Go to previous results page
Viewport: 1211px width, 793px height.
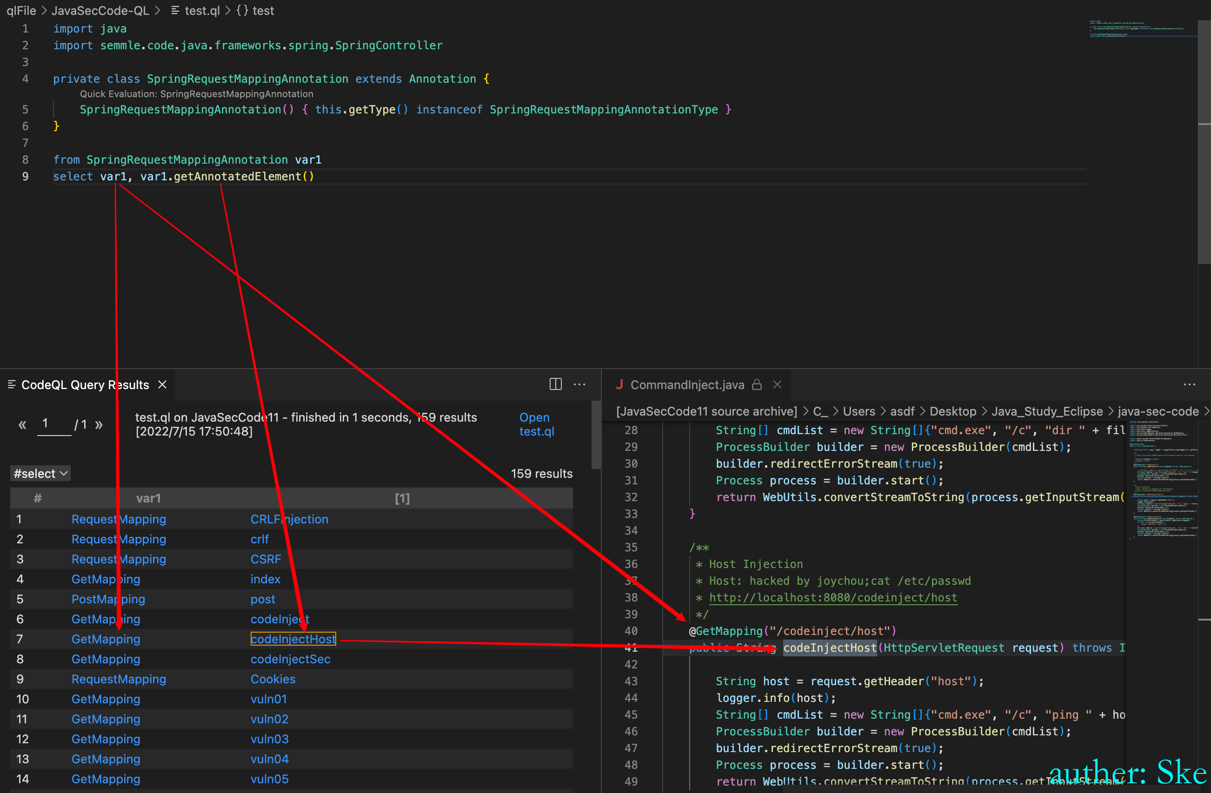tap(22, 424)
